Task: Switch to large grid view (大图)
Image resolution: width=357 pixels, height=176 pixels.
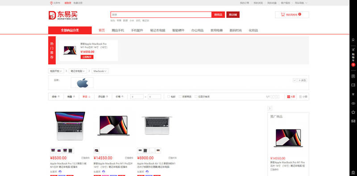Action: tap(291, 96)
